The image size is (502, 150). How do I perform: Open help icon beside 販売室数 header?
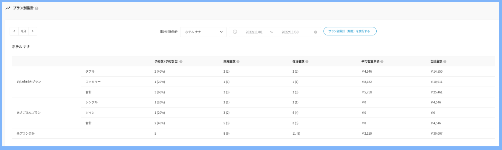(x=238, y=62)
